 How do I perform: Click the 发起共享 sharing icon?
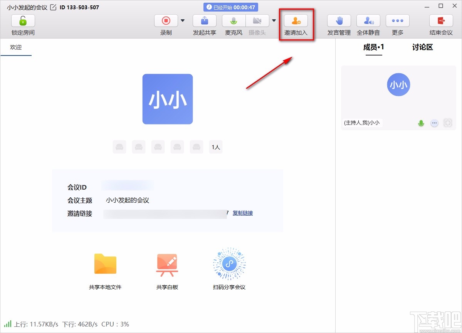pyautogui.click(x=204, y=20)
